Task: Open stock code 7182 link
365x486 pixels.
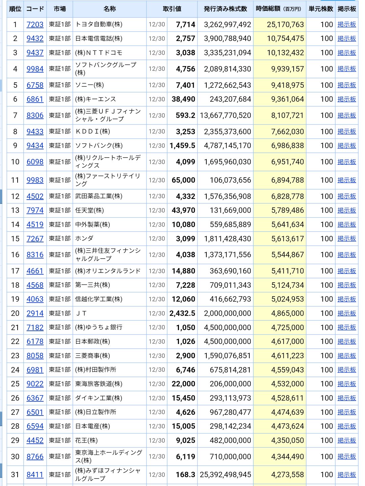Action: point(35,327)
